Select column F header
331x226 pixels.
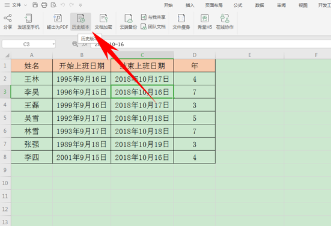(308, 55)
